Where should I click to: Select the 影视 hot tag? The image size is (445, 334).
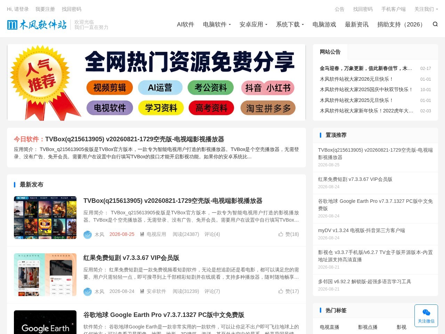pyautogui.click(x=402, y=327)
